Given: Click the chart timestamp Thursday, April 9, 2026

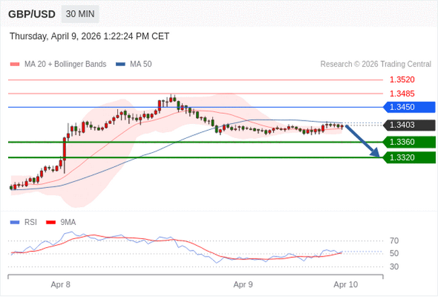Looking at the screenshot, I should pyautogui.click(x=90, y=36).
